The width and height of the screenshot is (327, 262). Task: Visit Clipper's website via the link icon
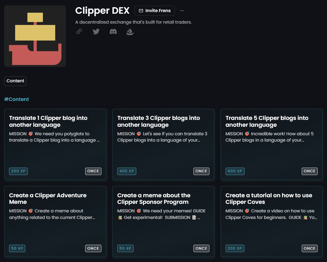(79, 31)
